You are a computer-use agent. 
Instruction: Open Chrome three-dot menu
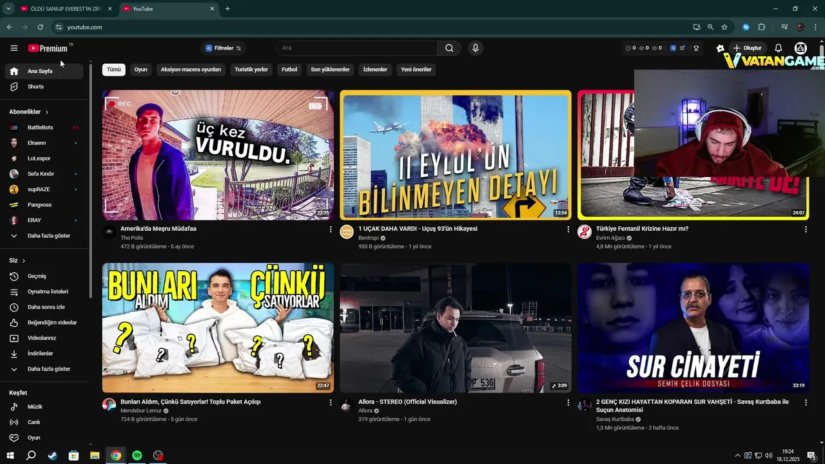[x=815, y=27]
